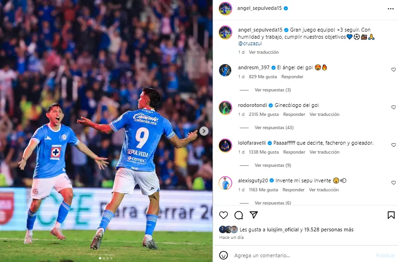This screenshot has width=398, height=262.
Task: Reply to alexisguty20's comment via Responder
Action: (x=293, y=189)
